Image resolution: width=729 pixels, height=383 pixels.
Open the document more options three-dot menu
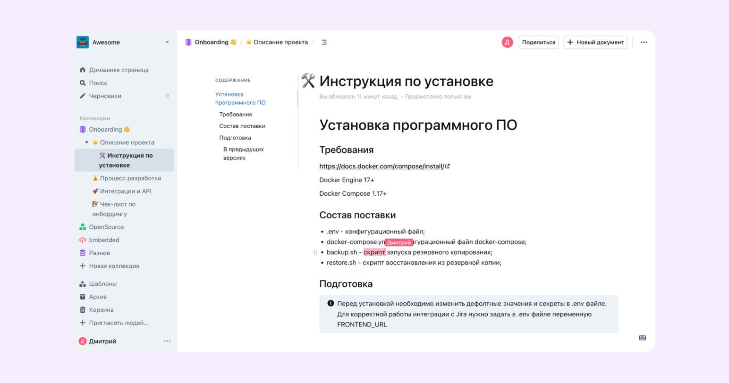[644, 42]
